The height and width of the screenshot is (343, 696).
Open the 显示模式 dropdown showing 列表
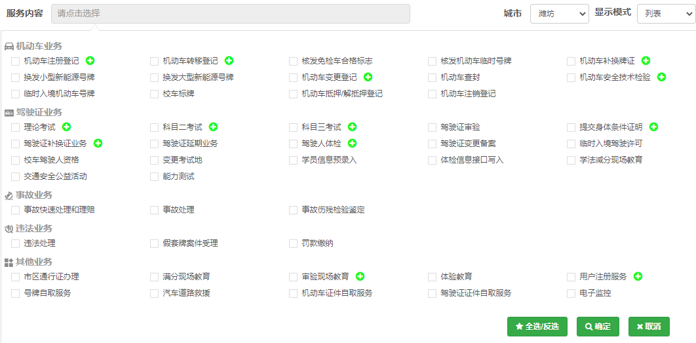pyautogui.click(x=665, y=13)
